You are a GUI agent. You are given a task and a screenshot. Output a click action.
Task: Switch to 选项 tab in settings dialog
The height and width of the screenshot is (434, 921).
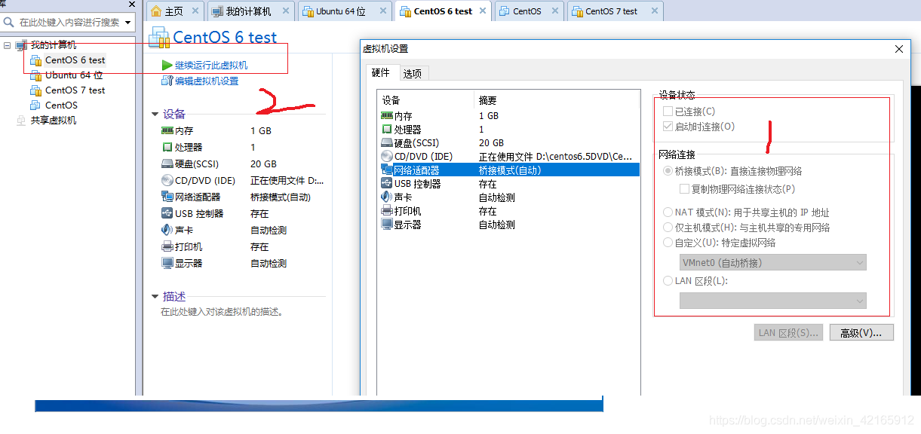[x=413, y=74]
